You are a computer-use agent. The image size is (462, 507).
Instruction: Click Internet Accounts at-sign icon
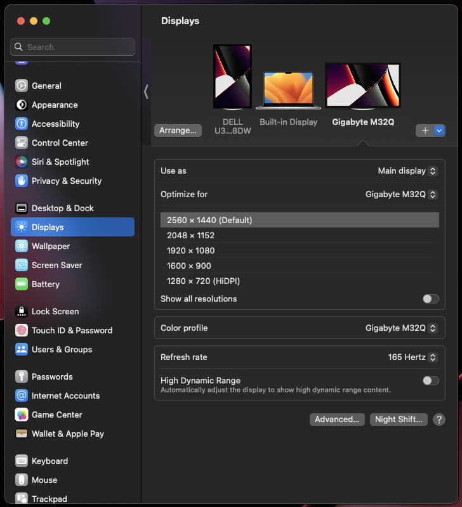22,395
